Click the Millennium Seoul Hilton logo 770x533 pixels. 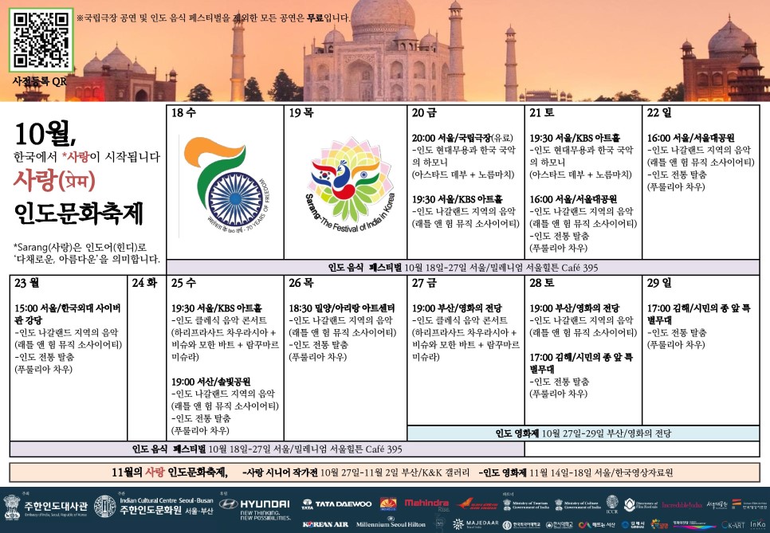pos(391,523)
